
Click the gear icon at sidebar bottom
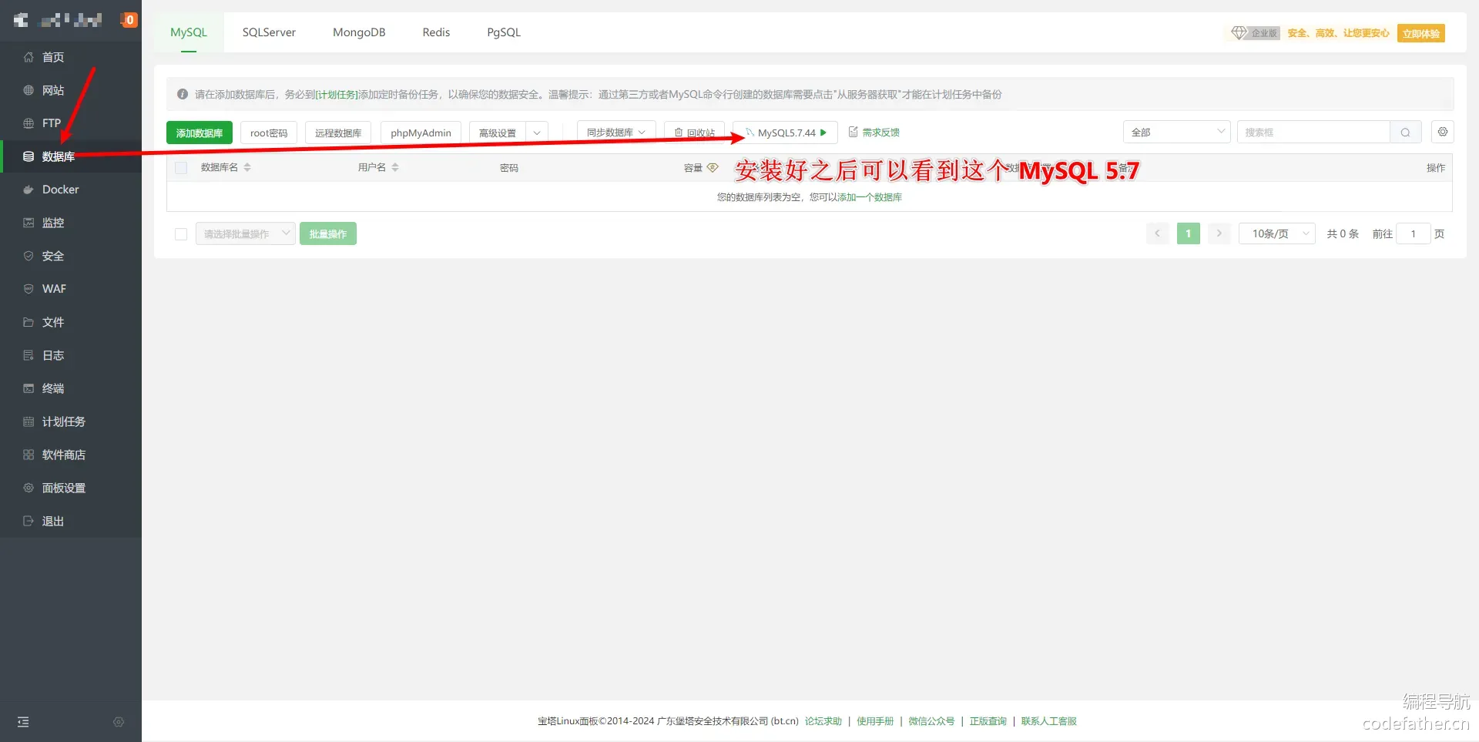pyautogui.click(x=119, y=722)
